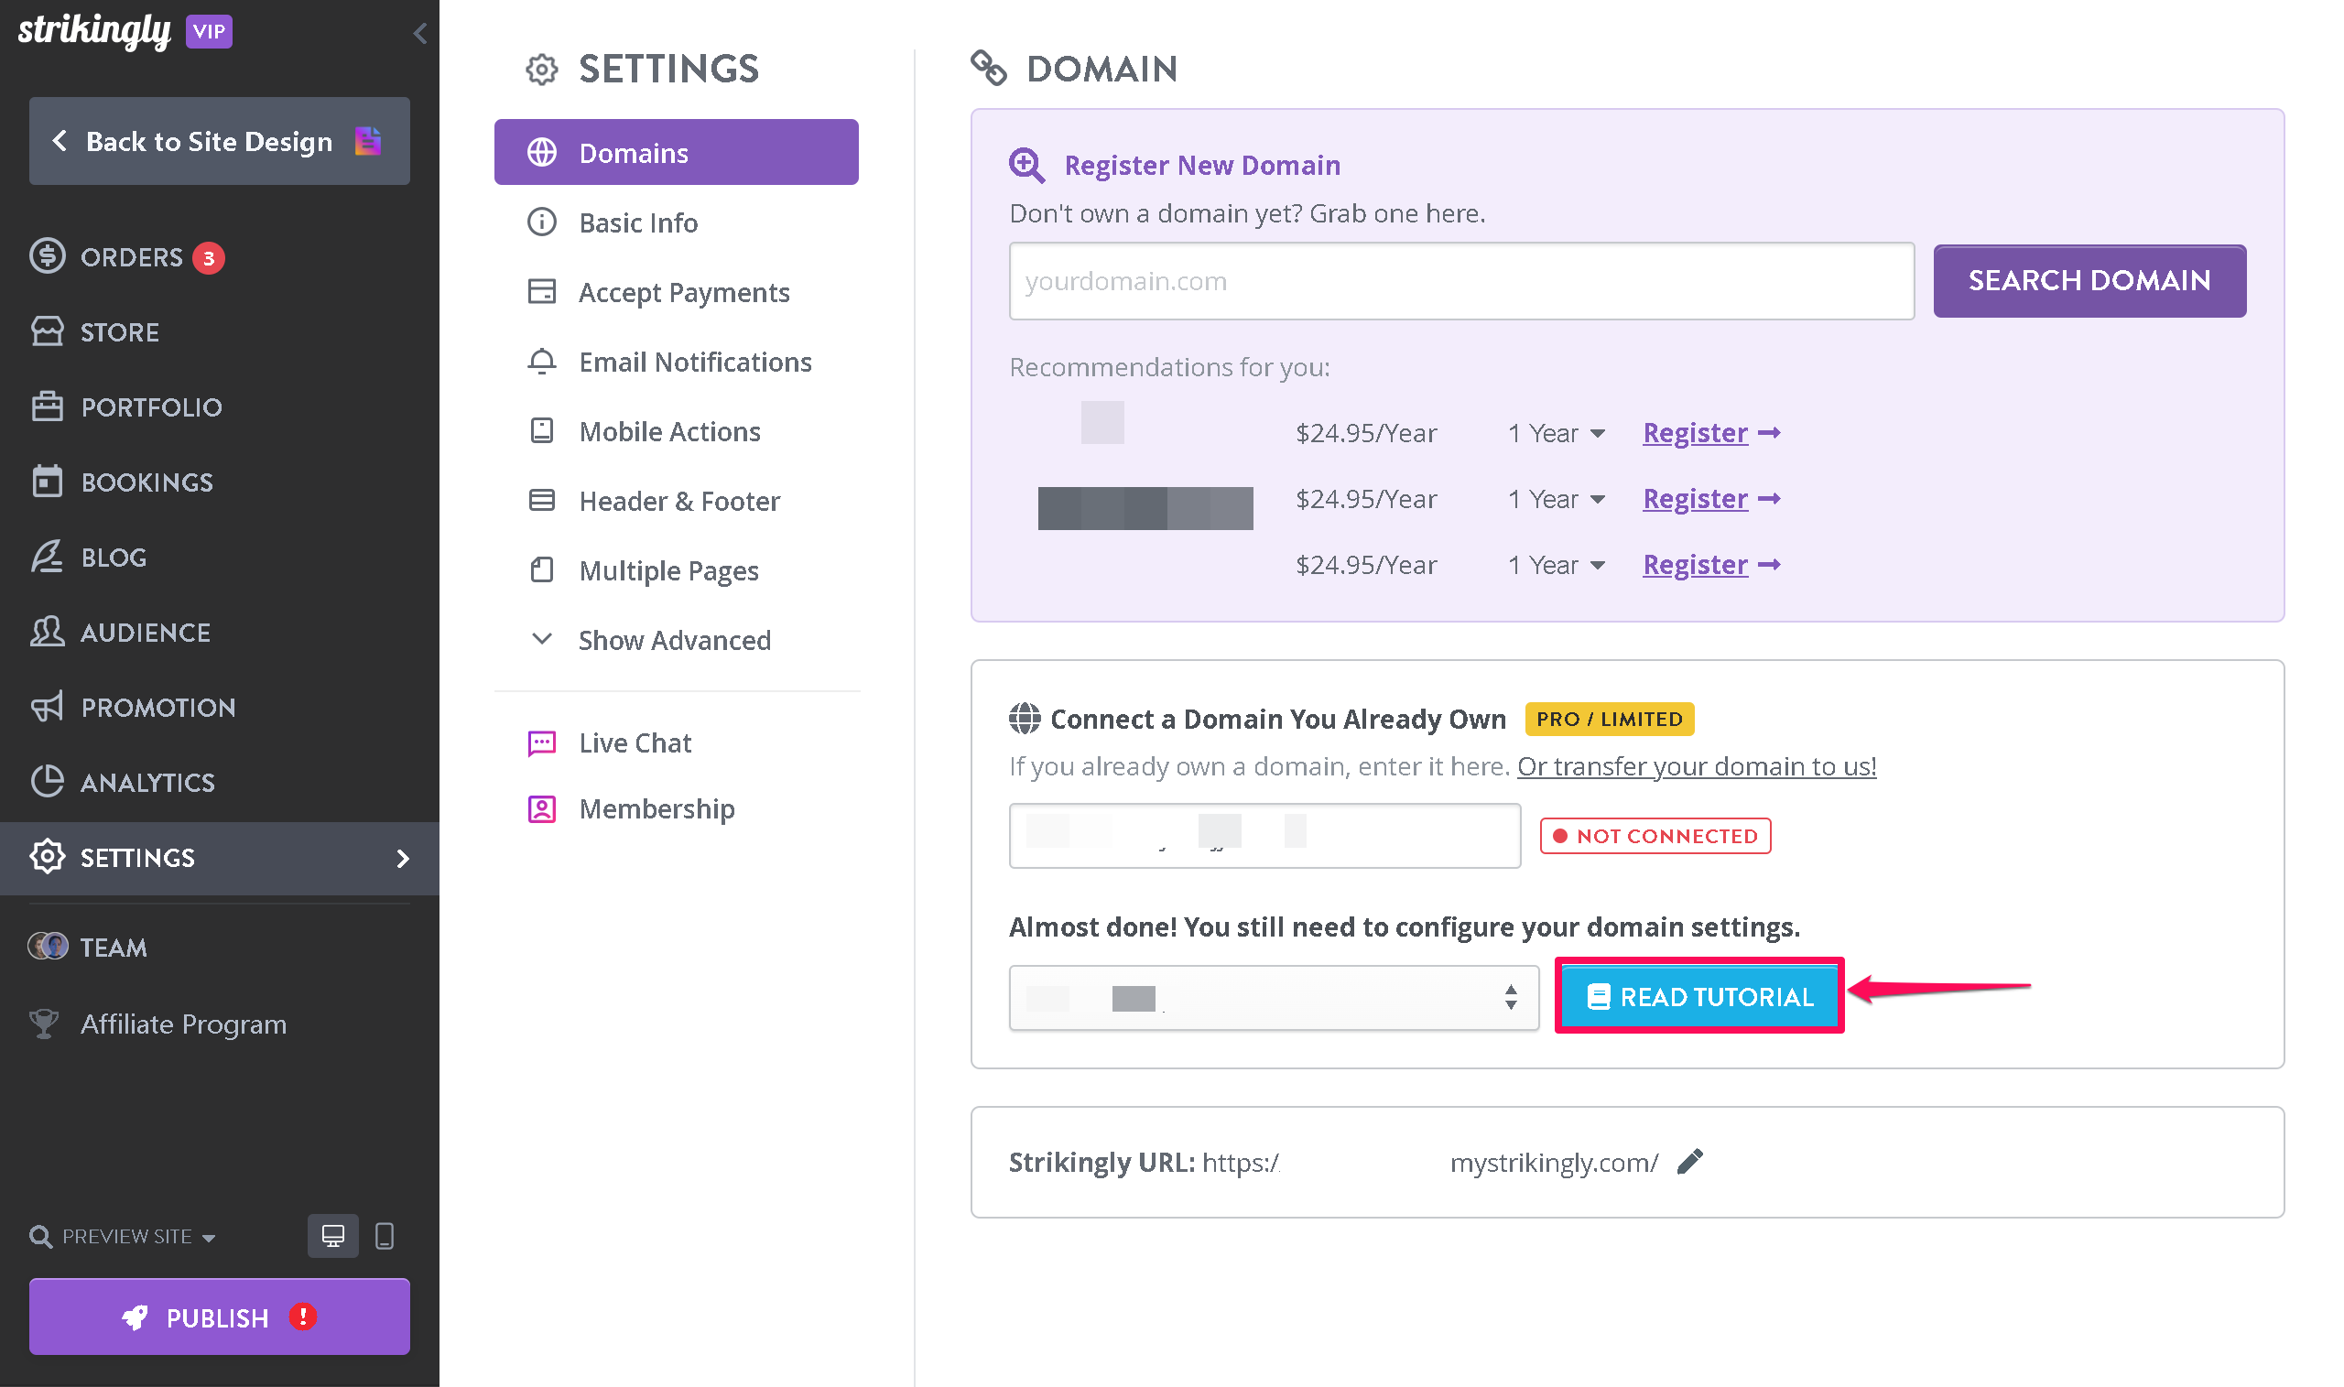Collapse sidebar with the top chevron arrow
Screen dimensions: 2344x1387
[x=419, y=34]
